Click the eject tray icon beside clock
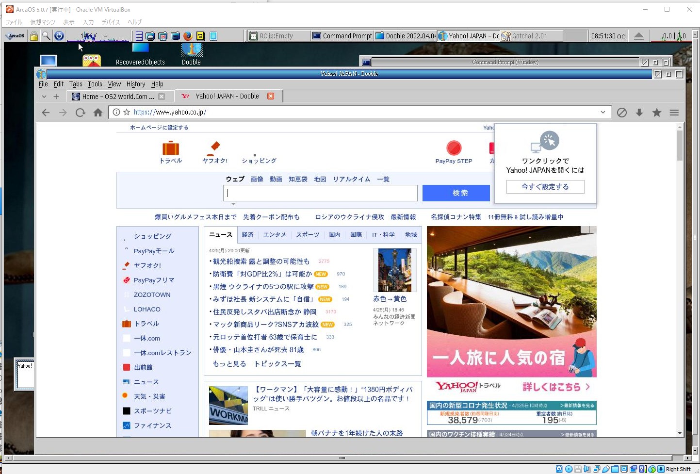Screen dimensions: 700x474 pyautogui.click(x=639, y=36)
